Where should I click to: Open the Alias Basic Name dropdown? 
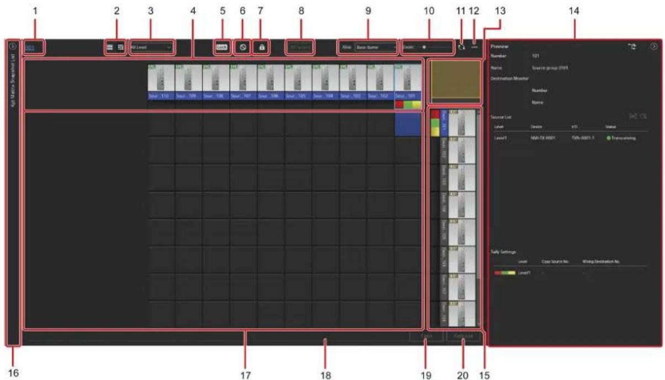[x=376, y=47]
